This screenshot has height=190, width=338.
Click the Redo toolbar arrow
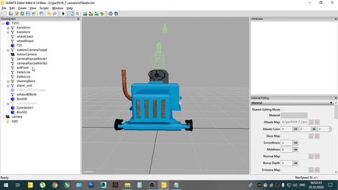click(x=55, y=14)
